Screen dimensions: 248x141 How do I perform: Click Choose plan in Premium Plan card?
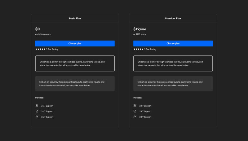(x=173, y=43)
